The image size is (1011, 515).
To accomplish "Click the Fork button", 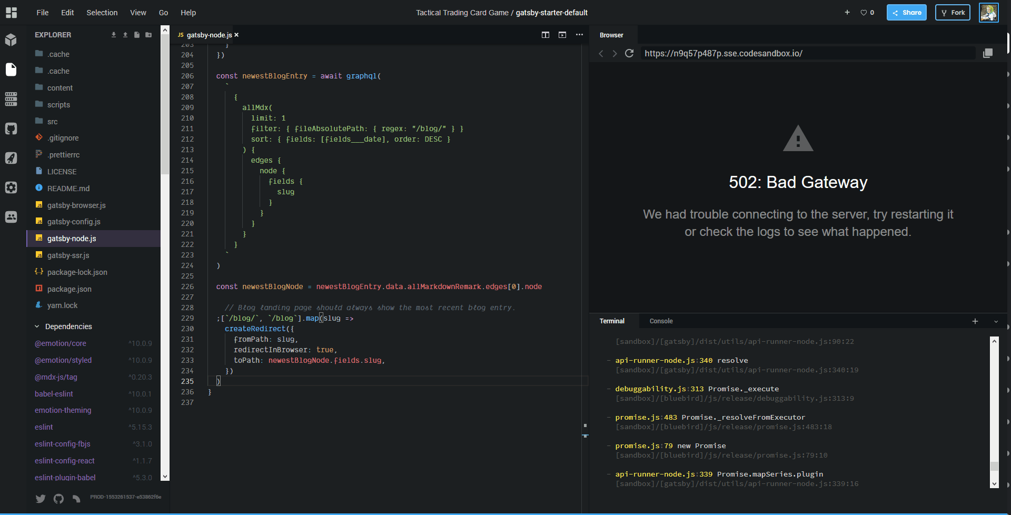I will point(953,12).
